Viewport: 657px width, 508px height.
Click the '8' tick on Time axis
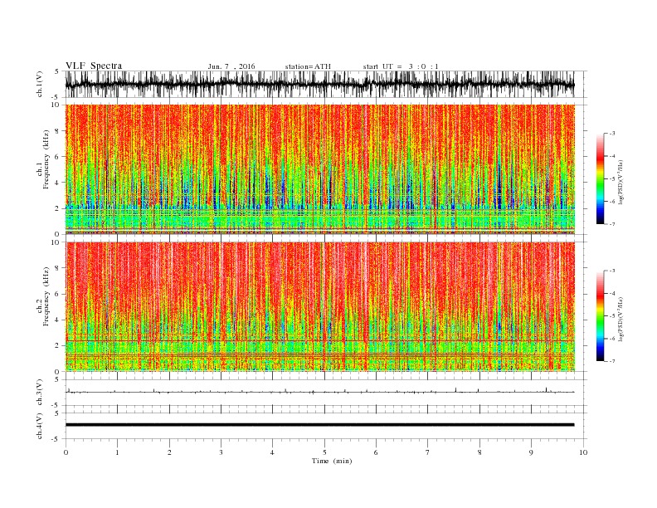(479, 452)
